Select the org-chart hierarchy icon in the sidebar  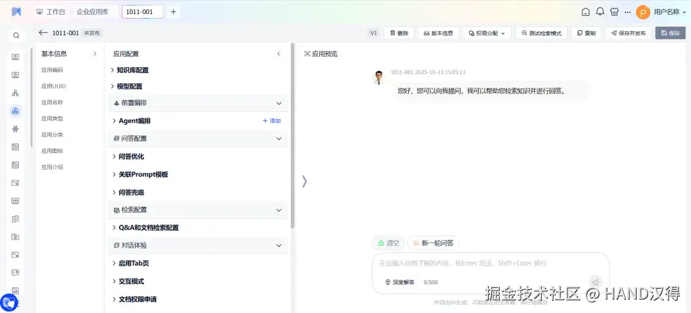tap(15, 93)
